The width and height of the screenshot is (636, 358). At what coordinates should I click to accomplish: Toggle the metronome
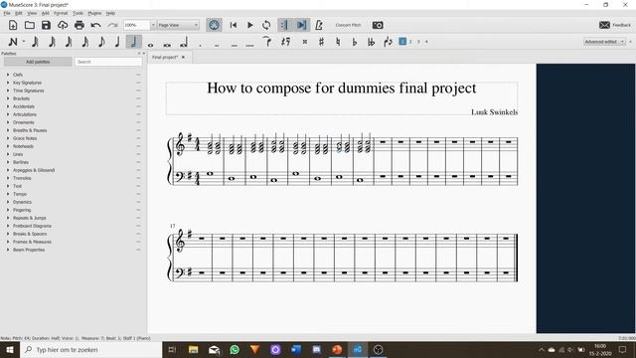(319, 25)
